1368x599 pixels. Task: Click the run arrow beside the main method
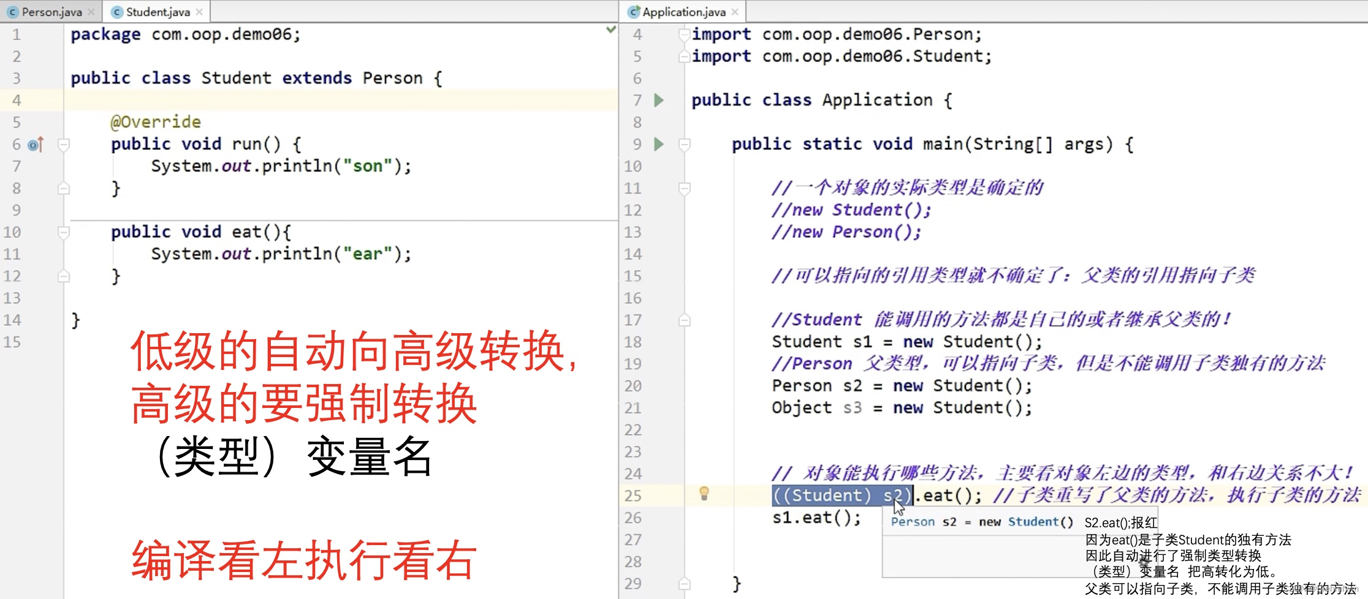click(x=659, y=144)
